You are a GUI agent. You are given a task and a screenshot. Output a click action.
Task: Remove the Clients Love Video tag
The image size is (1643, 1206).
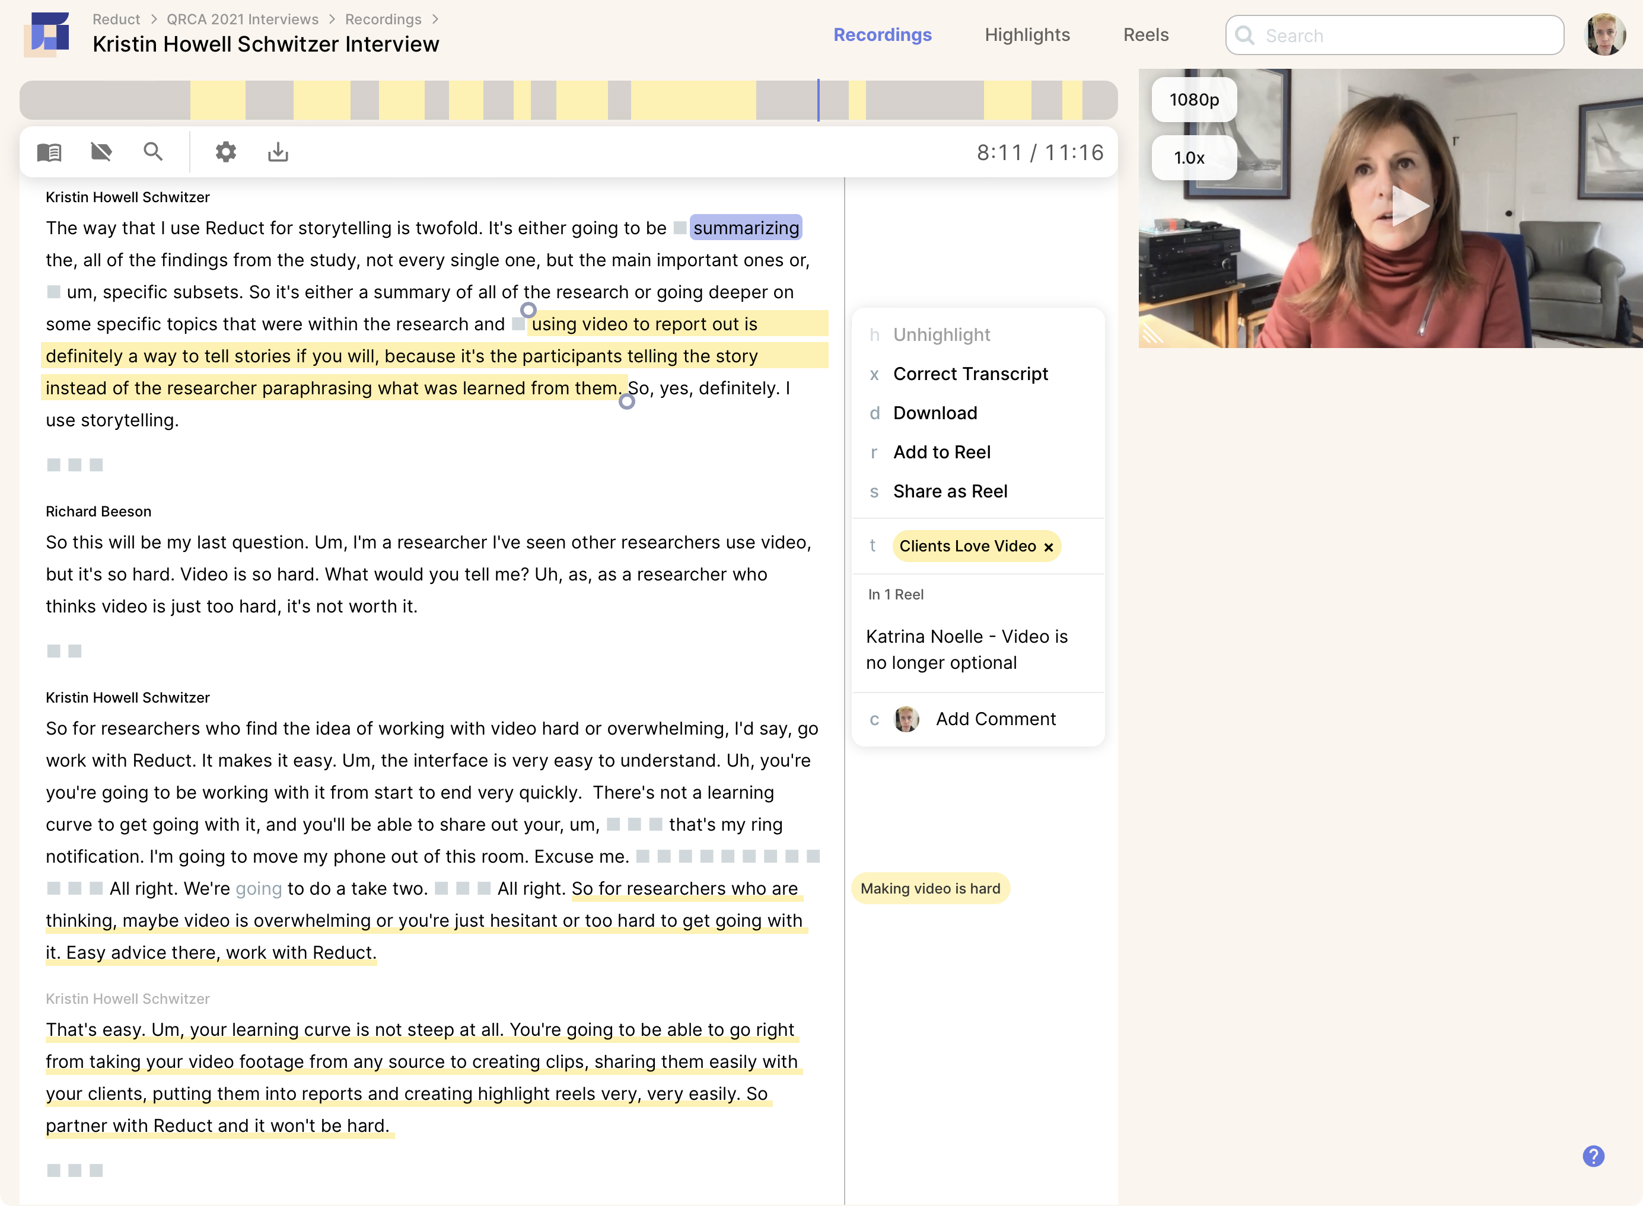coord(1049,547)
